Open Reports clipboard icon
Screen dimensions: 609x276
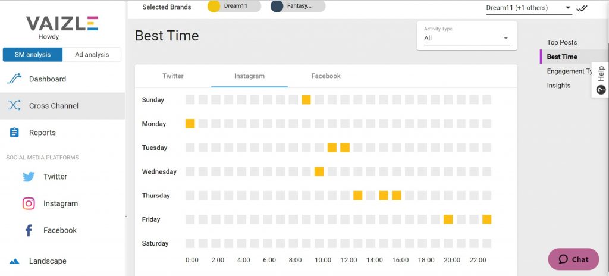click(x=14, y=133)
